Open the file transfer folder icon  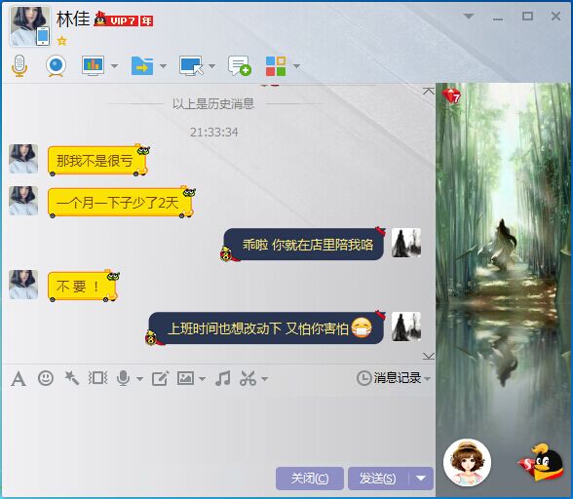(142, 66)
